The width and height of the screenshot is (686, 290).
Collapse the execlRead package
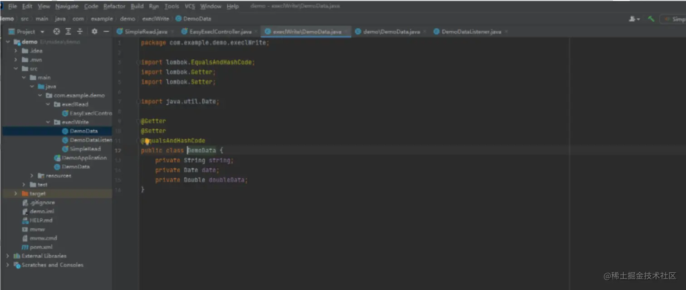click(x=48, y=104)
